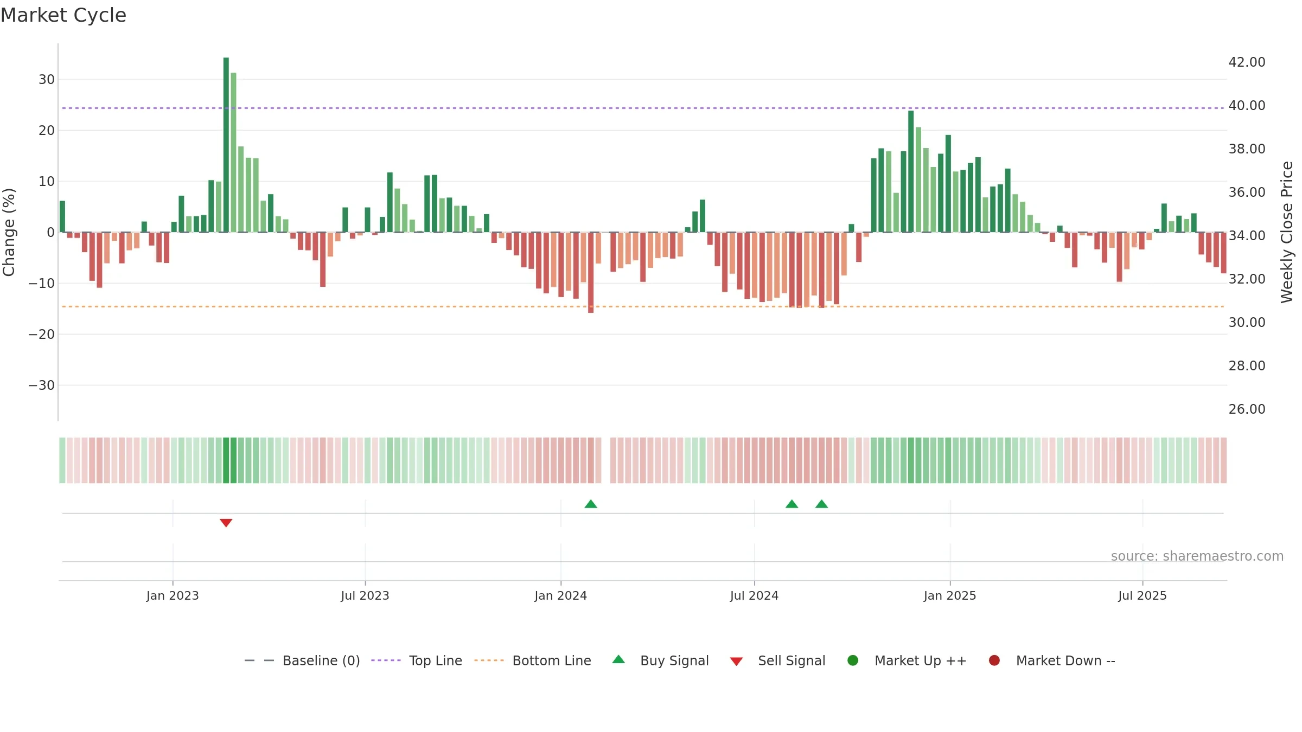Toggle the Baseline (0) legend entry
The width and height of the screenshot is (1302, 732).
pos(321,660)
